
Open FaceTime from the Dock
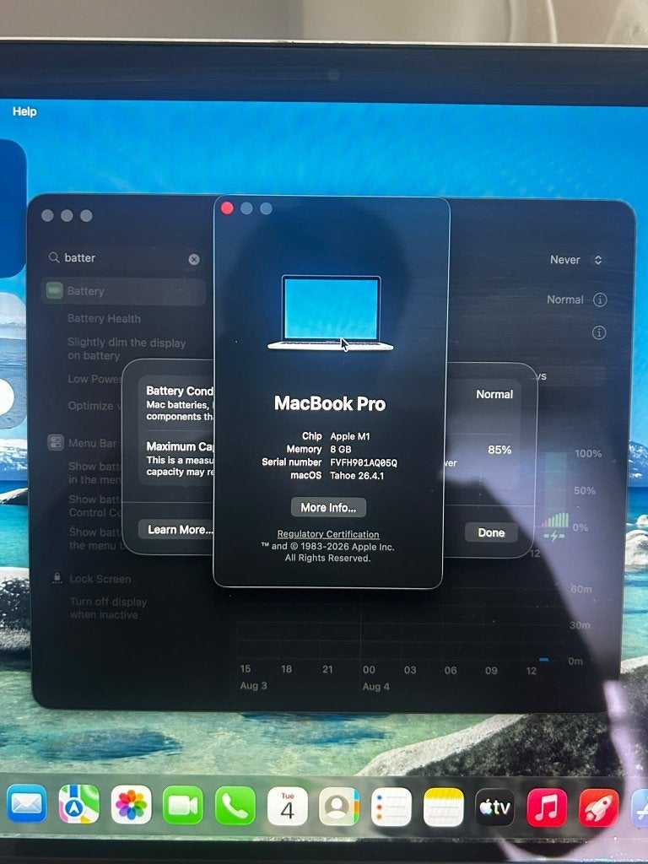pyautogui.click(x=183, y=805)
